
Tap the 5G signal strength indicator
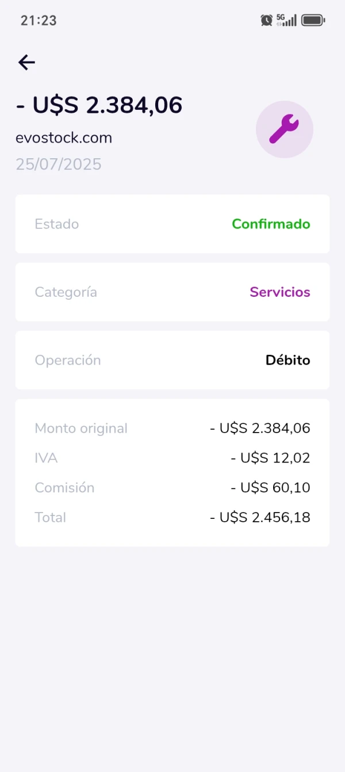[x=286, y=20]
